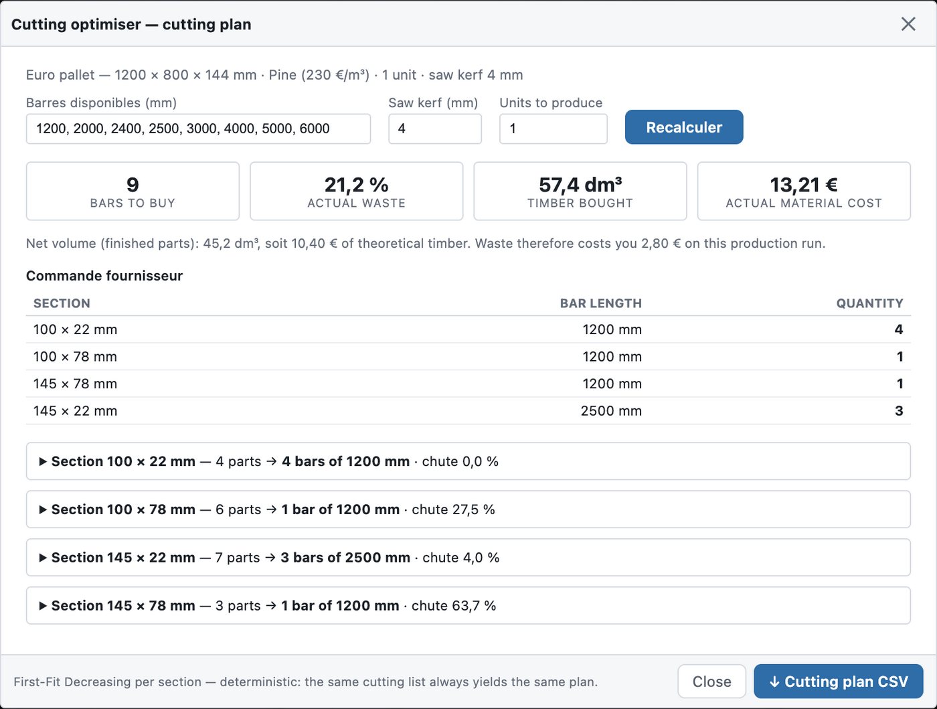Click the Commande fournisseur heading
This screenshot has width=937, height=709.
(x=104, y=276)
